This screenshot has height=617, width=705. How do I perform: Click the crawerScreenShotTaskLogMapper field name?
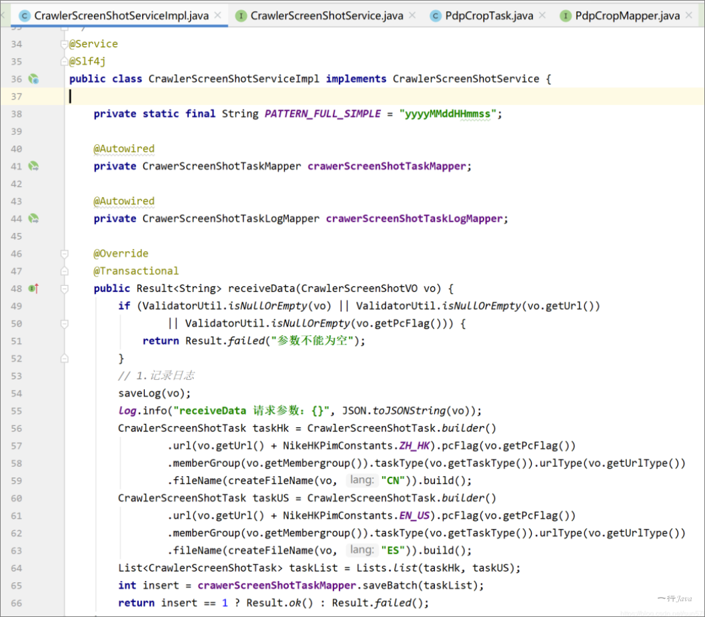coord(414,219)
